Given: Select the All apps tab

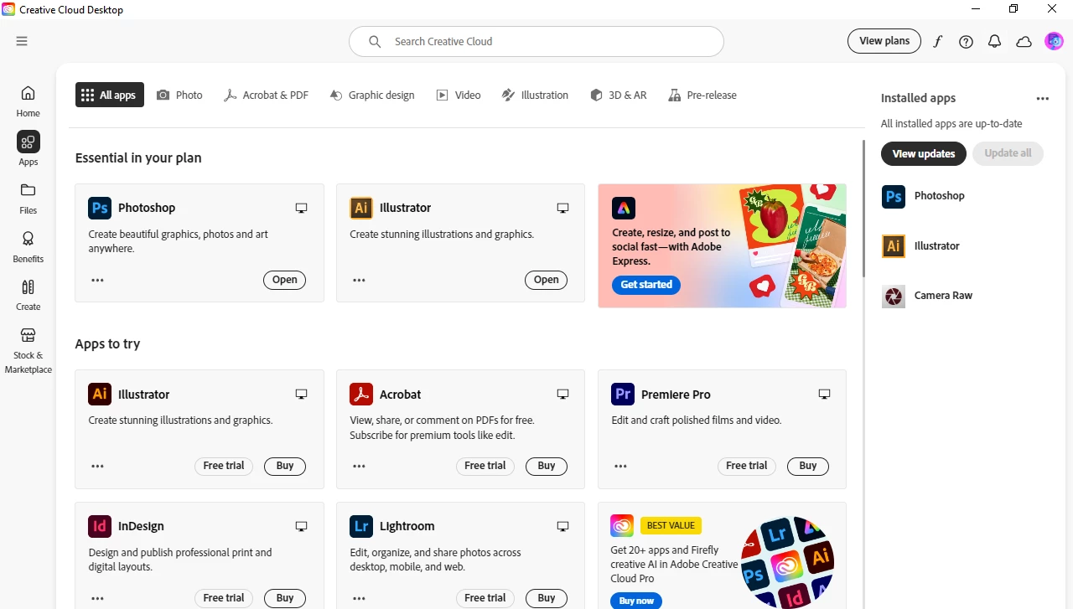Looking at the screenshot, I should tap(110, 95).
